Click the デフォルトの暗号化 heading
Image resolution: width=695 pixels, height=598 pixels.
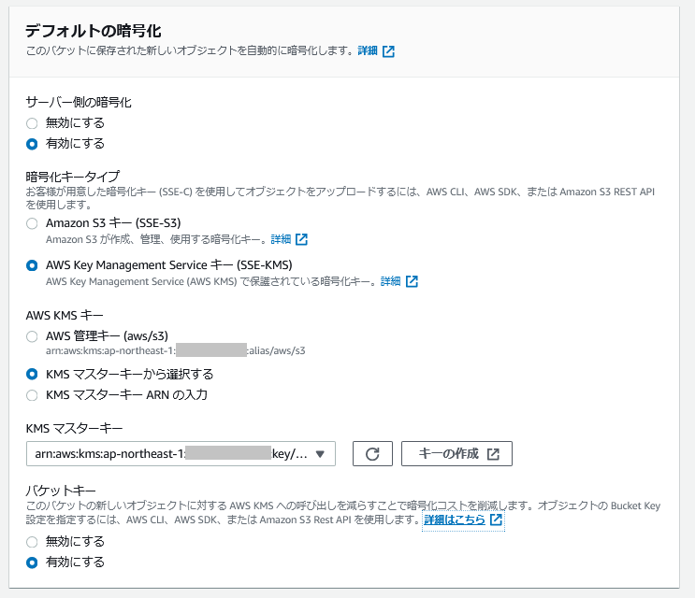coord(94,31)
